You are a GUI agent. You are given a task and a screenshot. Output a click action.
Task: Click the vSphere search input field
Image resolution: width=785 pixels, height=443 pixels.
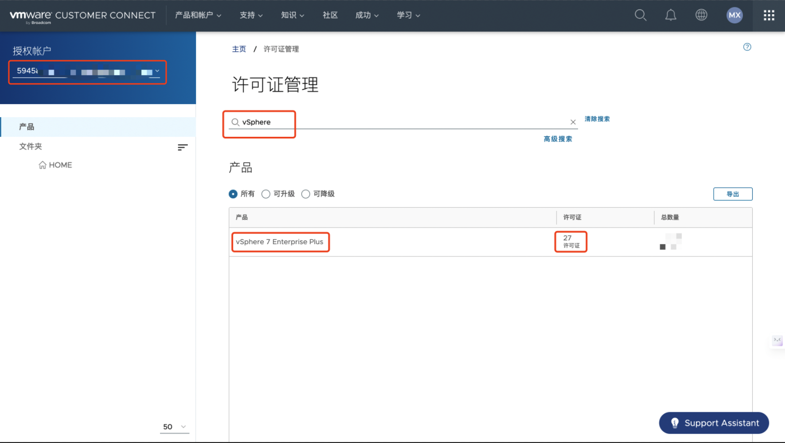click(x=404, y=122)
